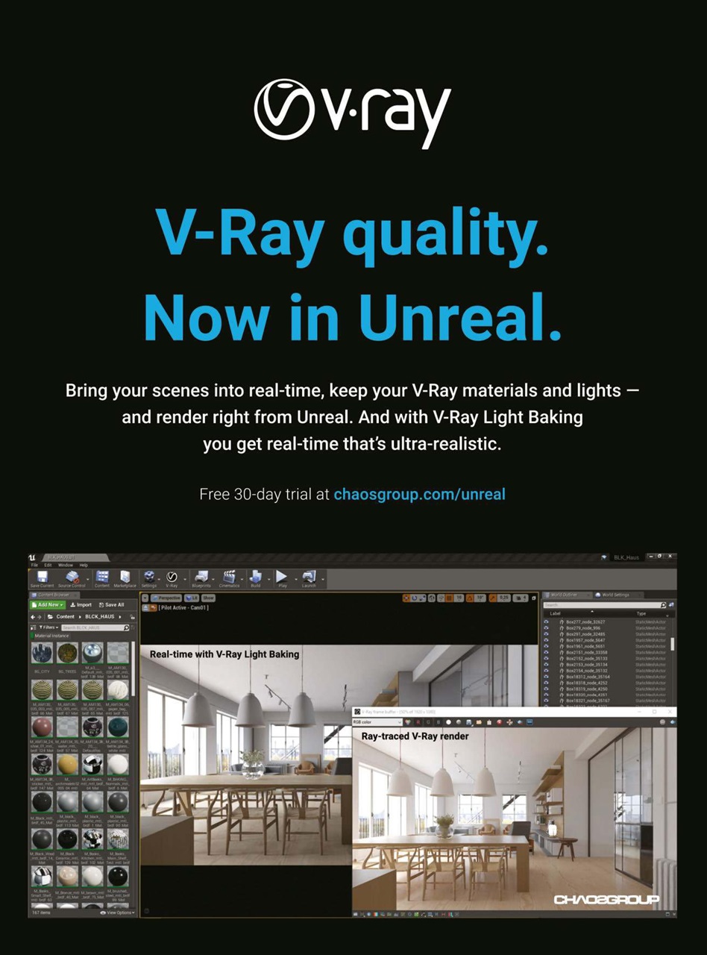
Task: Click the Source Control toolbar icon
Action: click(72, 577)
